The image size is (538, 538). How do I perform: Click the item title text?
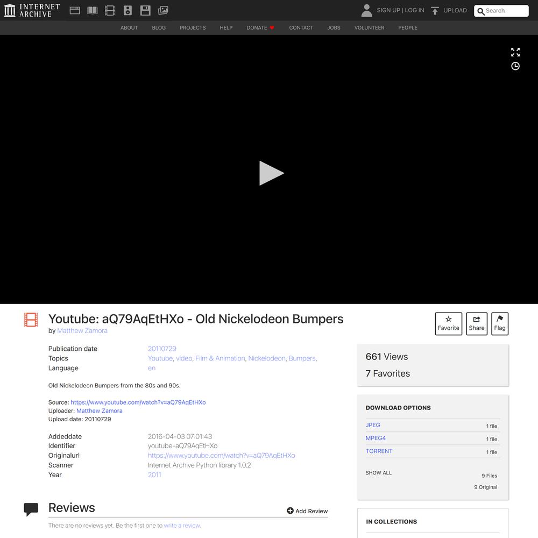point(196,318)
